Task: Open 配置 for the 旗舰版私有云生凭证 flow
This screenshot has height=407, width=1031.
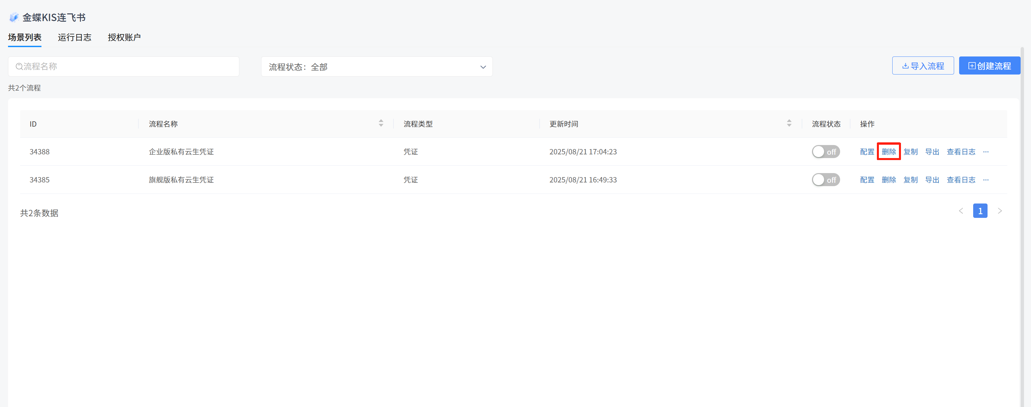Action: 867,180
